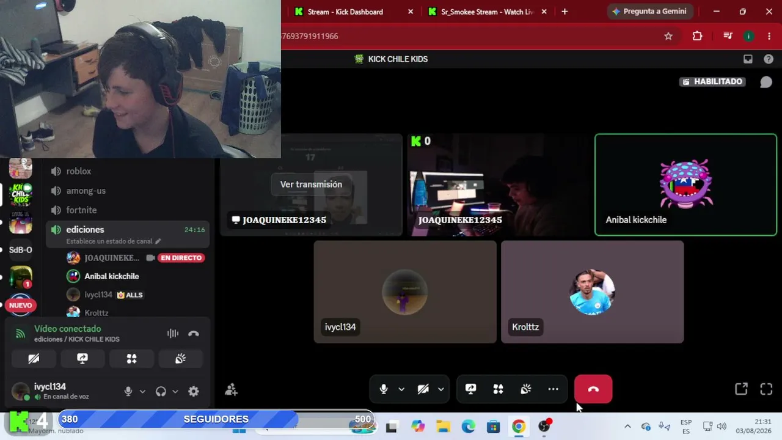Join the fortnite voice channel
Screen dimensions: 782x440
coord(128,210)
